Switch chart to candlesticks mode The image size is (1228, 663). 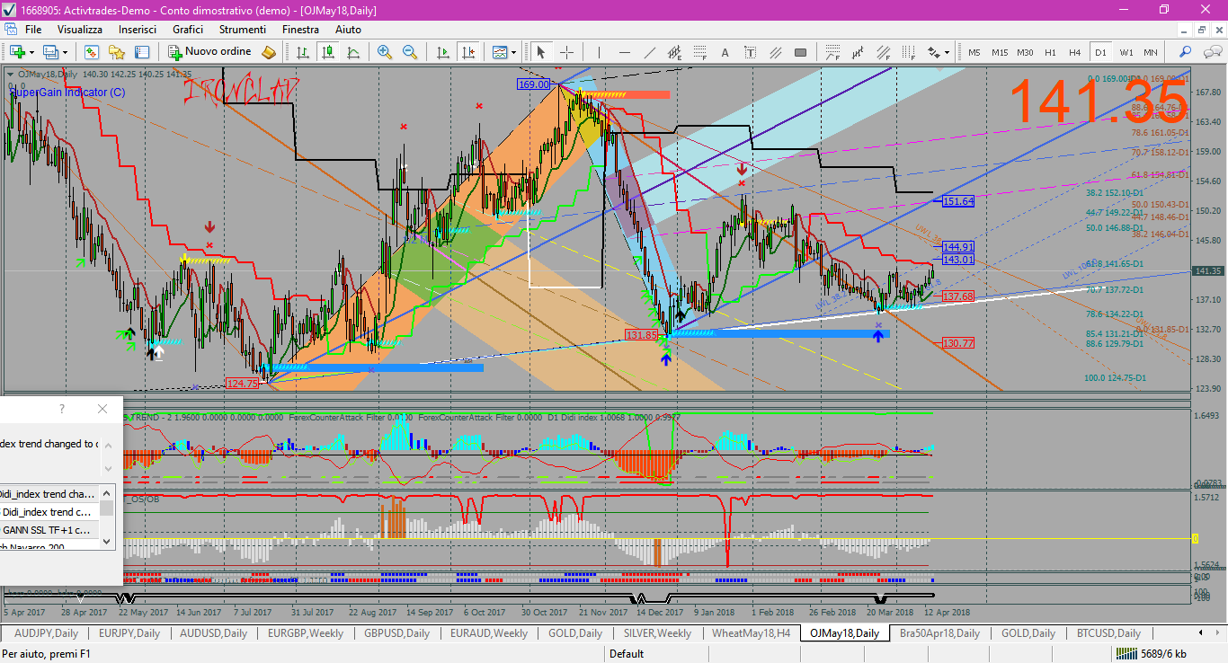[x=328, y=52]
